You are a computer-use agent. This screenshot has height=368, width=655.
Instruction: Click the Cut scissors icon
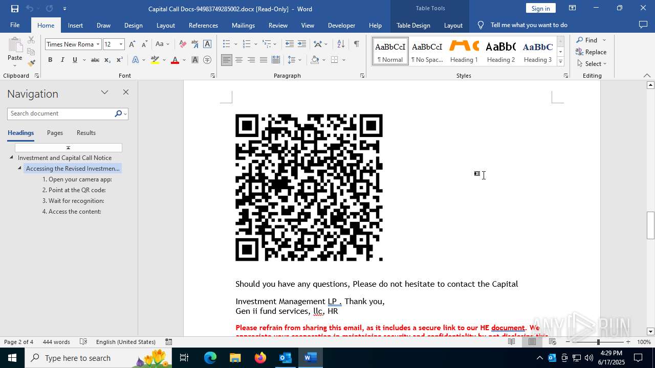pyautogui.click(x=31, y=40)
